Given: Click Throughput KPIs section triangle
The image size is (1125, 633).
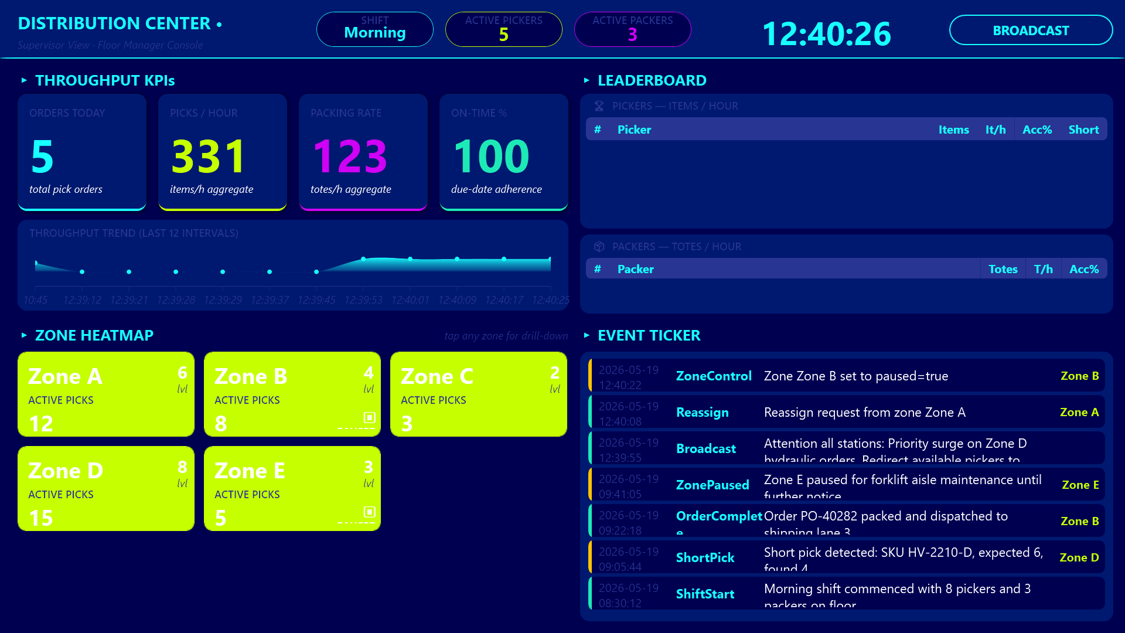Looking at the screenshot, I should coord(24,80).
